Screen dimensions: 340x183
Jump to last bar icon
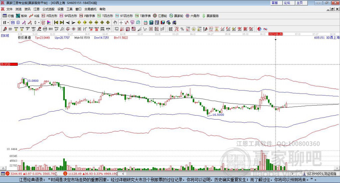62,23
